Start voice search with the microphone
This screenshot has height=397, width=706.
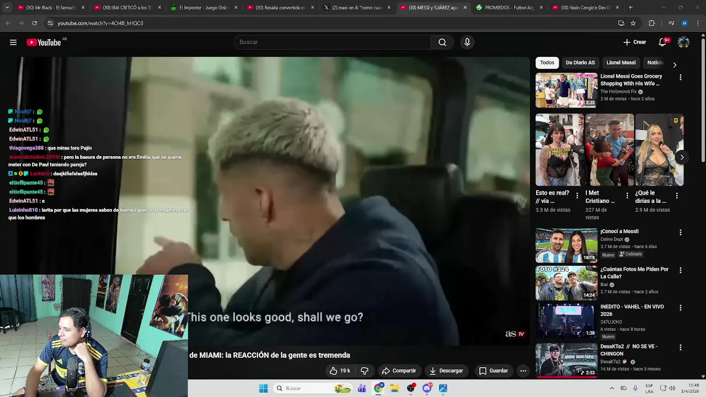point(467,42)
